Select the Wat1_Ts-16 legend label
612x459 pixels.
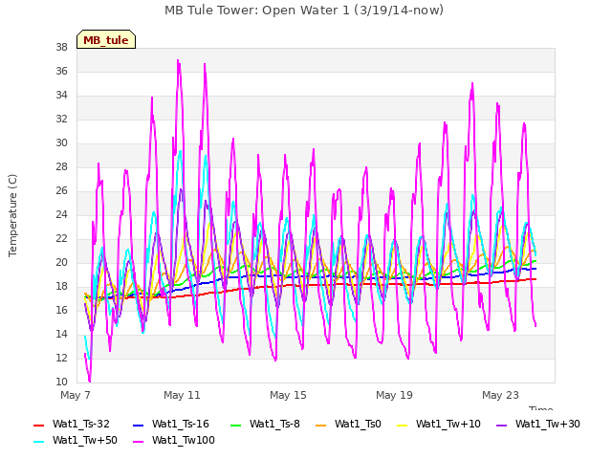[x=181, y=425]
